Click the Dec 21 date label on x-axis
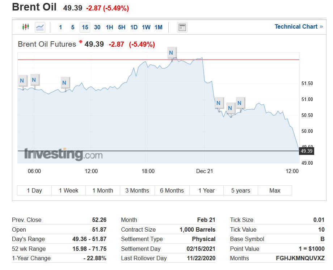Viewport: 333px width, 270px height. point(205,171)
